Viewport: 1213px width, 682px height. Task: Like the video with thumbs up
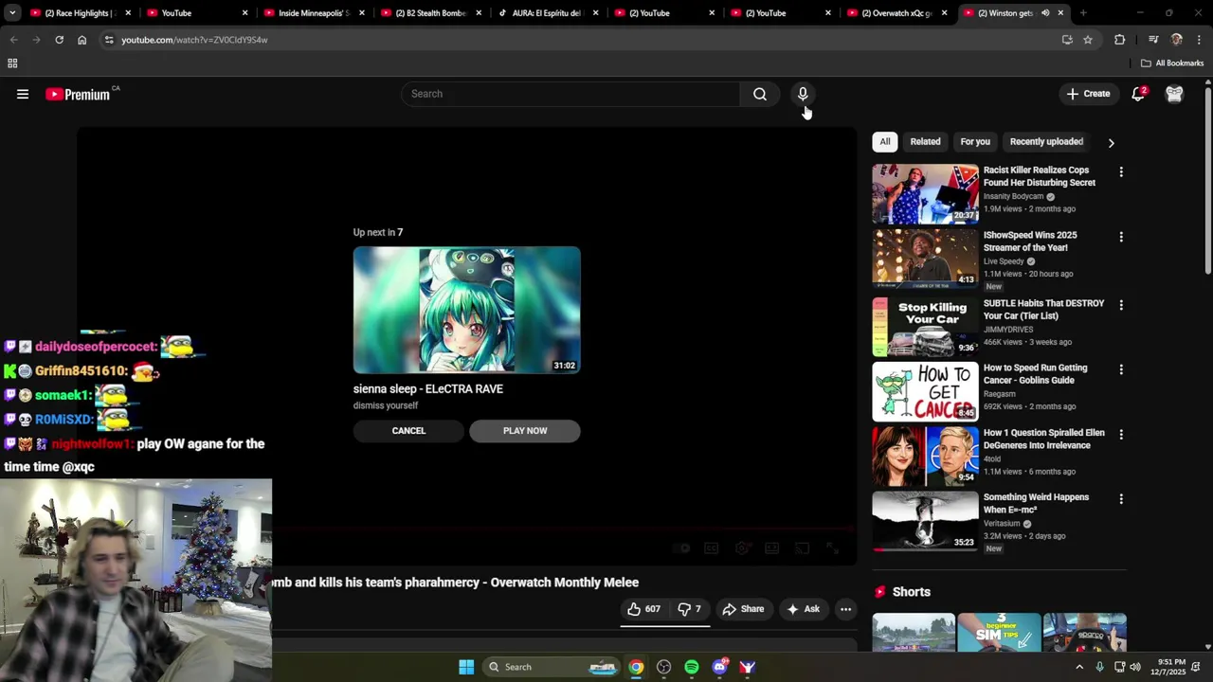click(x=643, y=609)
